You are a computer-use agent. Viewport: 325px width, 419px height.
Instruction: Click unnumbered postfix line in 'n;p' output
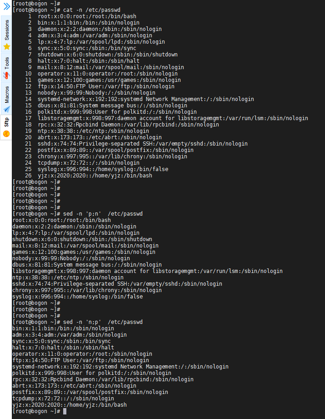tap(90, 392)
